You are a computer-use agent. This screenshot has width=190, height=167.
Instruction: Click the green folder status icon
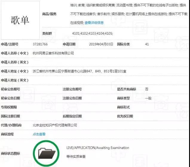point(46,154)
